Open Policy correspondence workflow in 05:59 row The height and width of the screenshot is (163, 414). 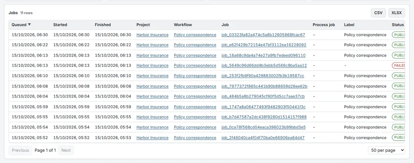[x=195, y=107]
